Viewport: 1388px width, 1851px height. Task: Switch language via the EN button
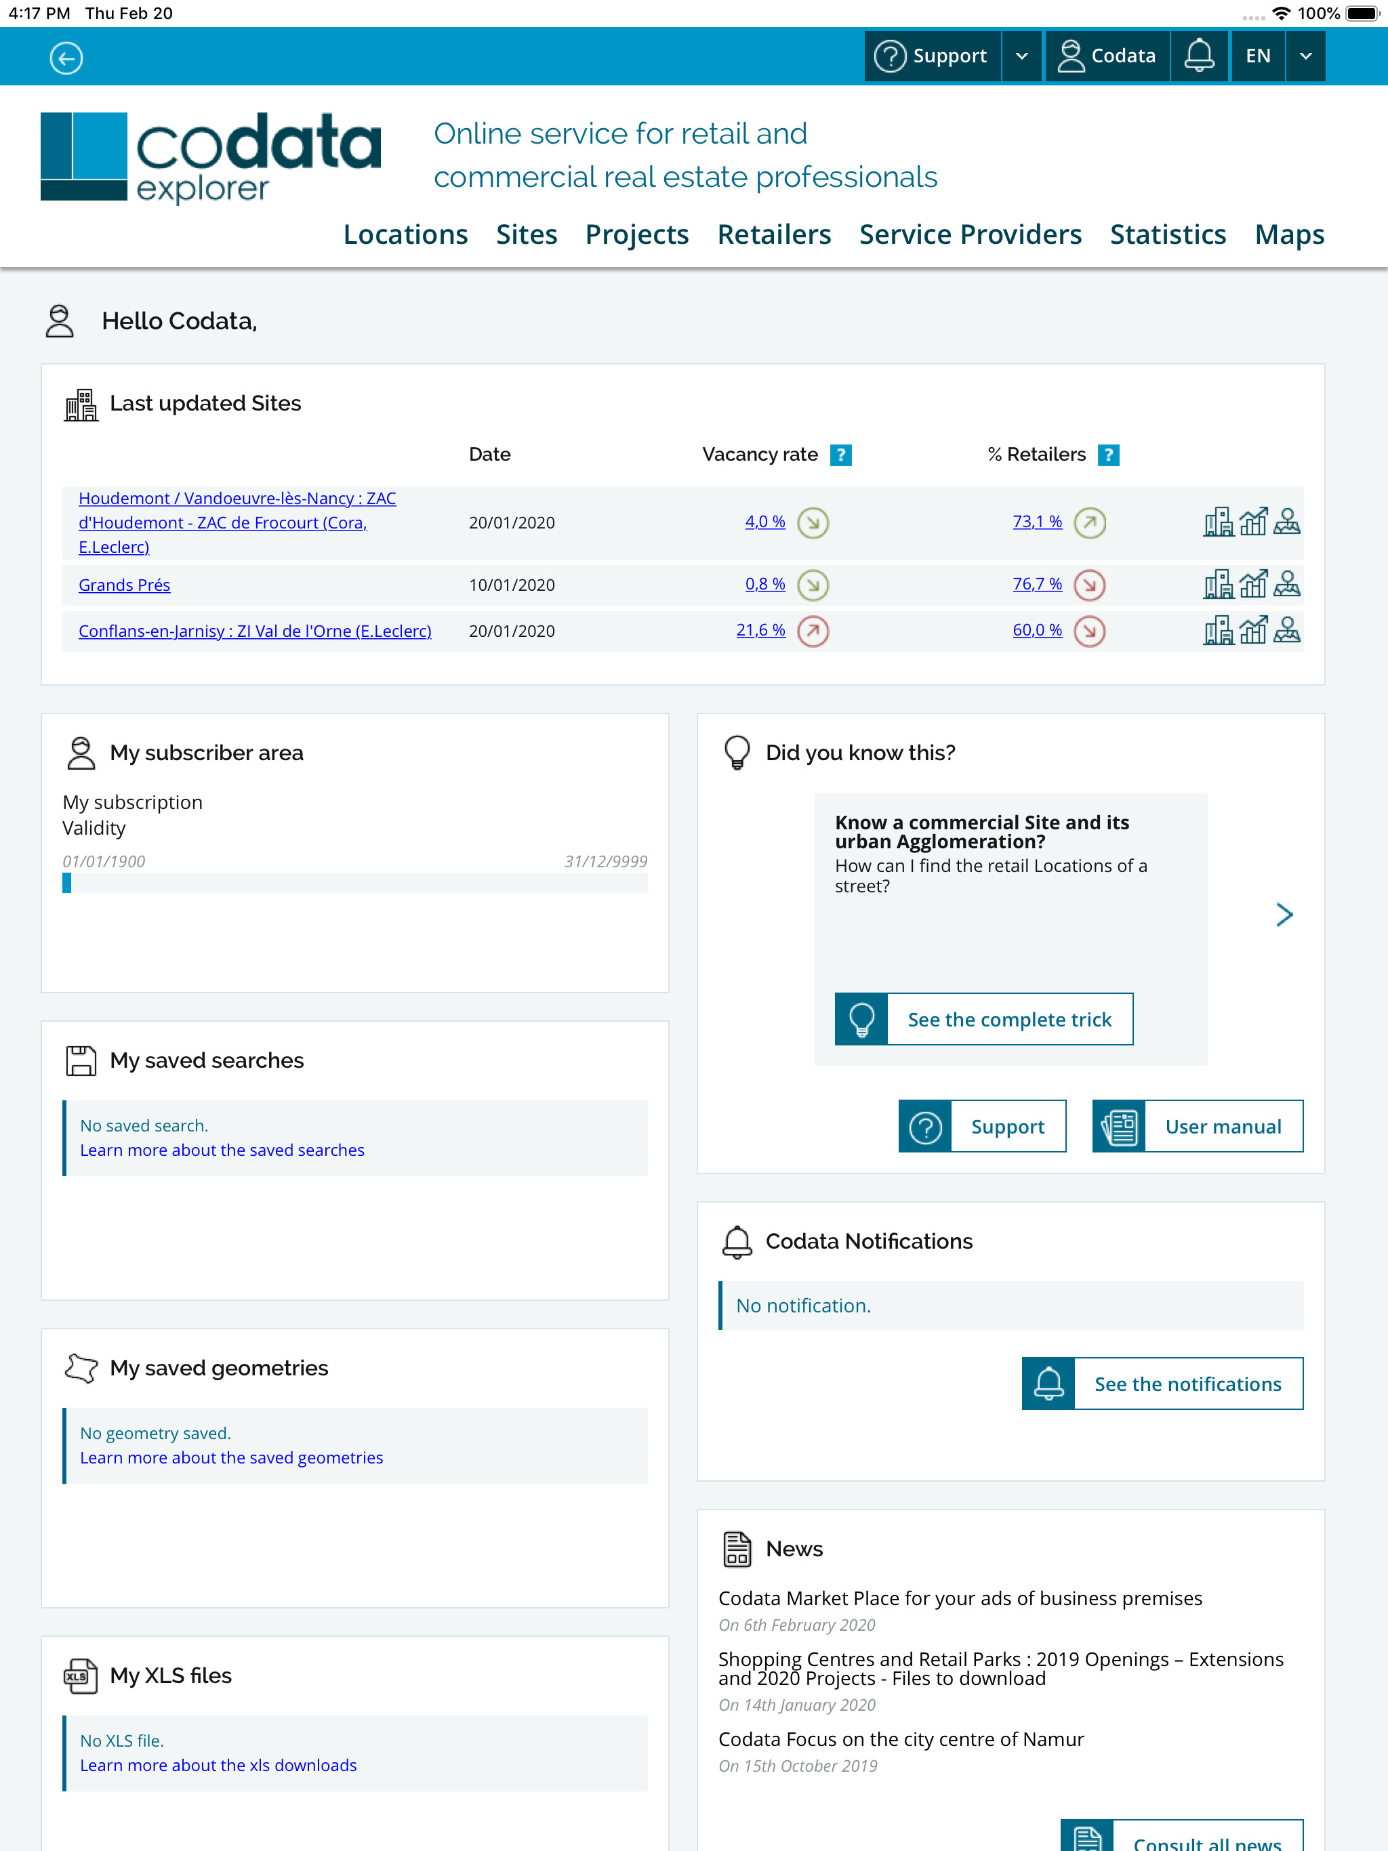1257,56
